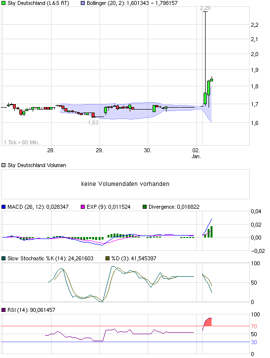
Task: Click the teal Slow Stochastic %K swatch
Action: pyautogui.click(x=3, y=258)
